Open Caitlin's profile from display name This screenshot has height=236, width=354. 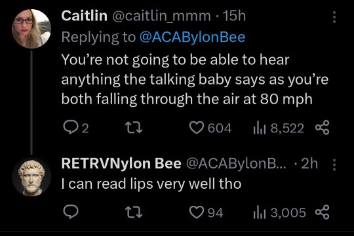click(84, 16)
